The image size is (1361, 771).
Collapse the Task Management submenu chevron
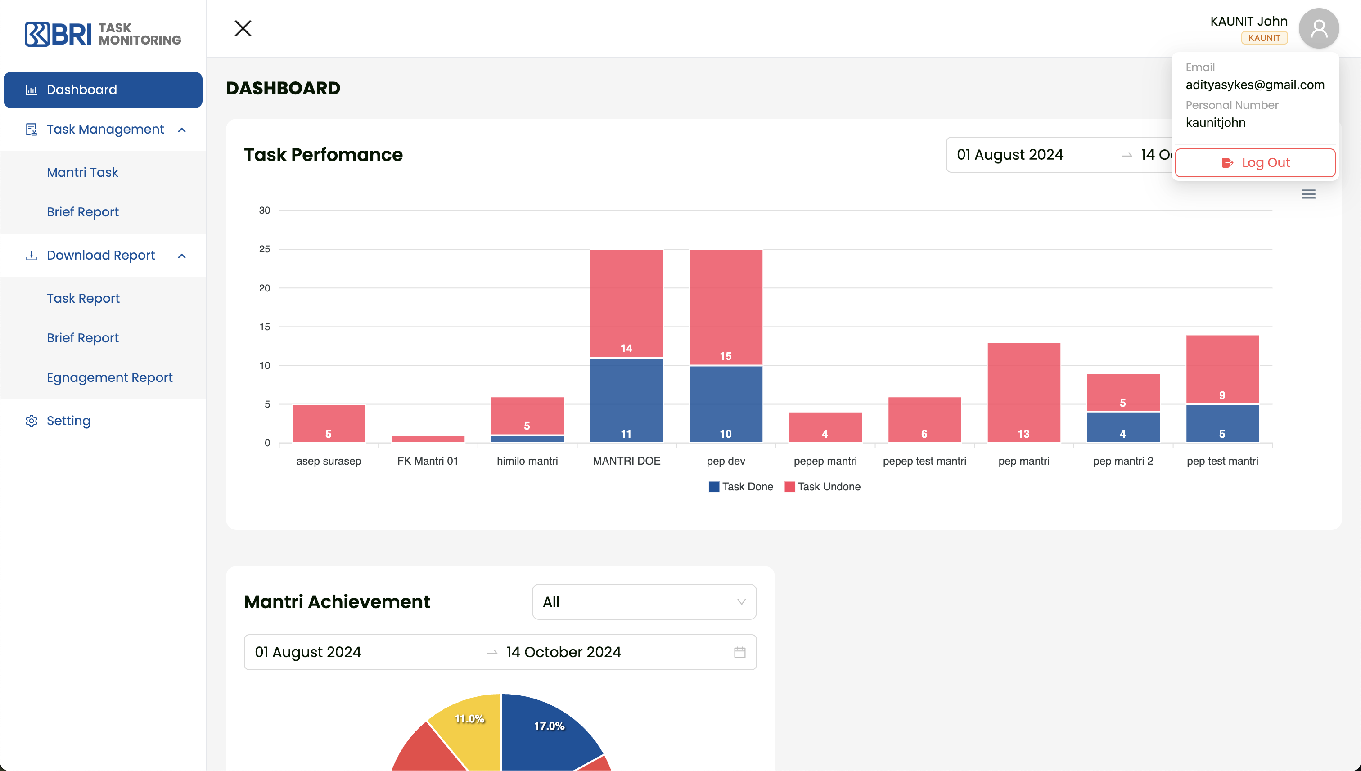point(182,130)
